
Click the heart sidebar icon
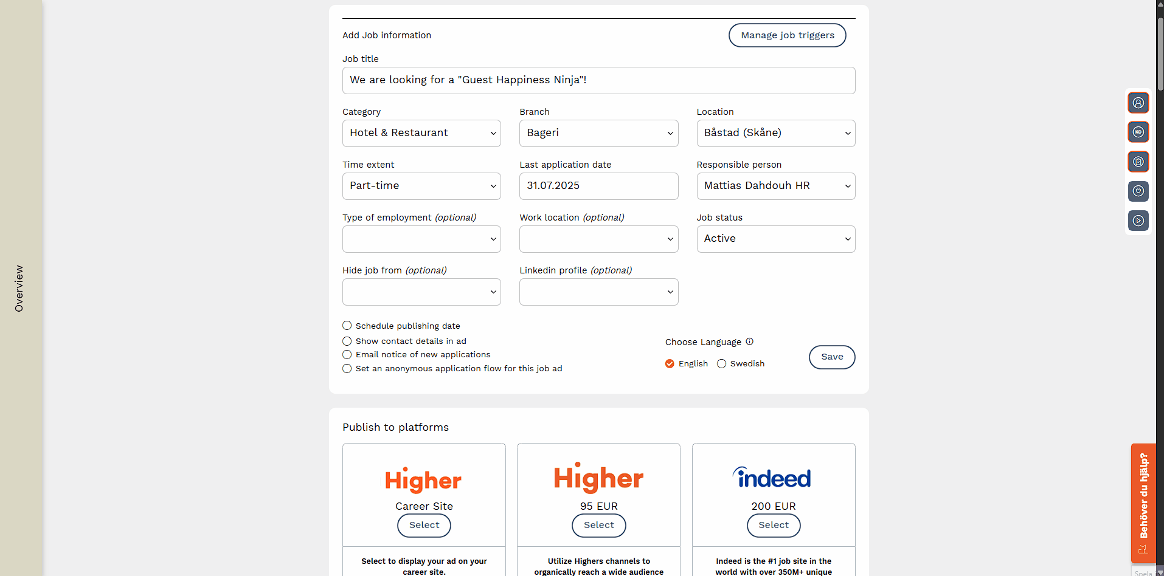1138,191
